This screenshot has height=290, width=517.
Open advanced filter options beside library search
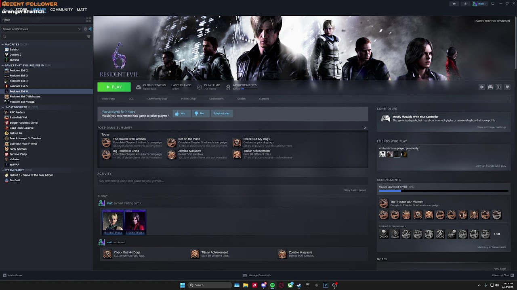pyautogui.click(x=88, y=37)
